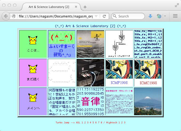Open the downloads arrow icon

pyautogui.click(x=150, y=16)
